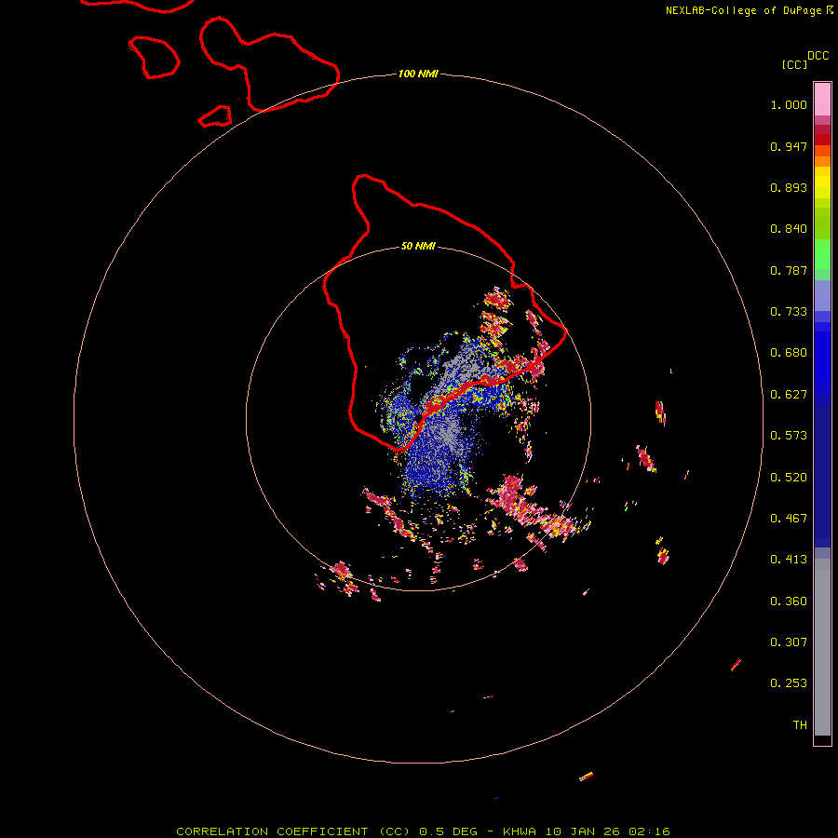Click the Lanai island outline
Viewport: 838px width, 838px height.
point(154,57)
